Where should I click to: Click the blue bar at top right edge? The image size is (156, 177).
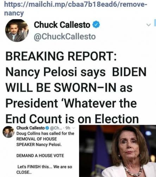(x=155, y=22)
